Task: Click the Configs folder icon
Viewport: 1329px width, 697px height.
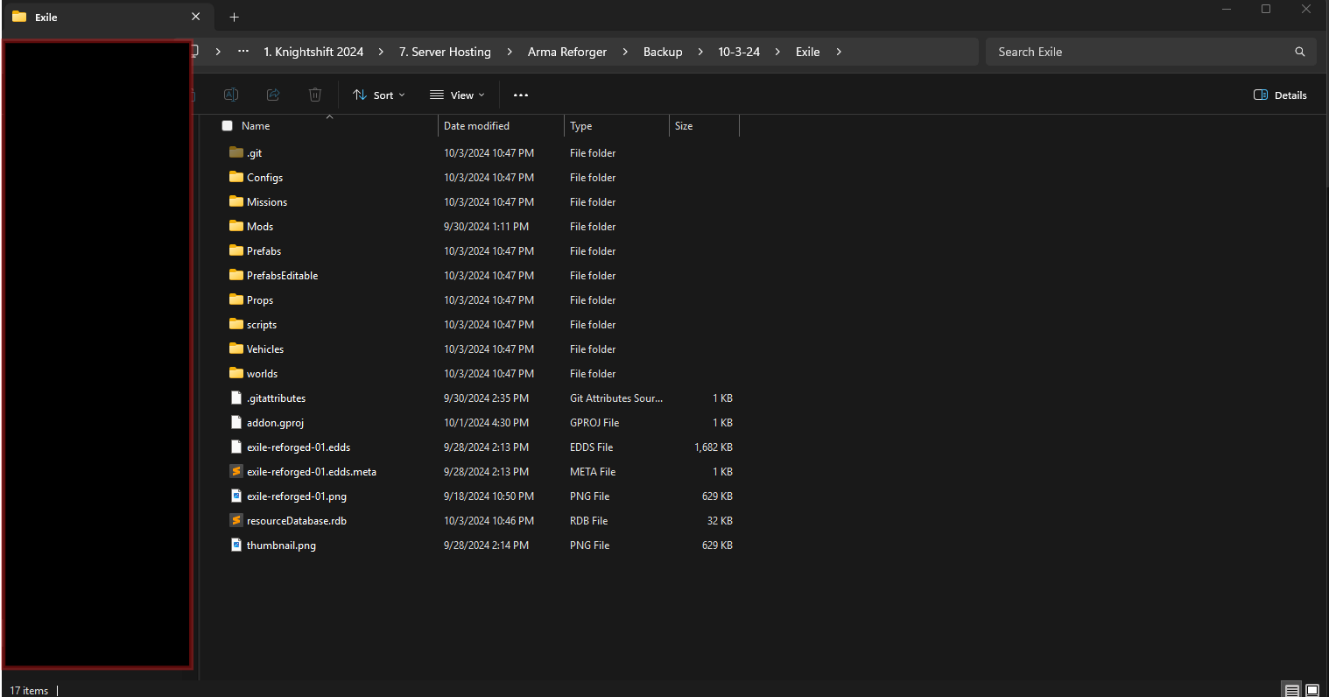Action: [x=236, y=177]
